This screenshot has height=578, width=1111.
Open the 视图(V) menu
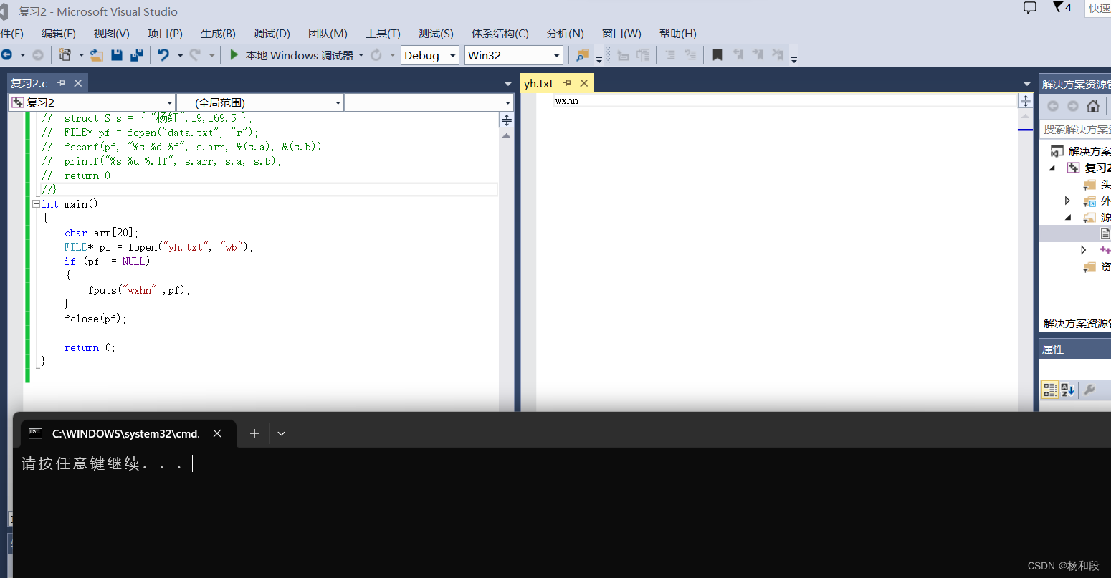pyautogui.click(x=111, y=34)
